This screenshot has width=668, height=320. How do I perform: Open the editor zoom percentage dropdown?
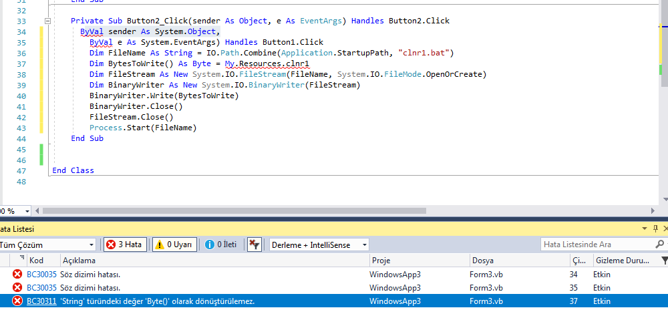(x=27, y=211)
